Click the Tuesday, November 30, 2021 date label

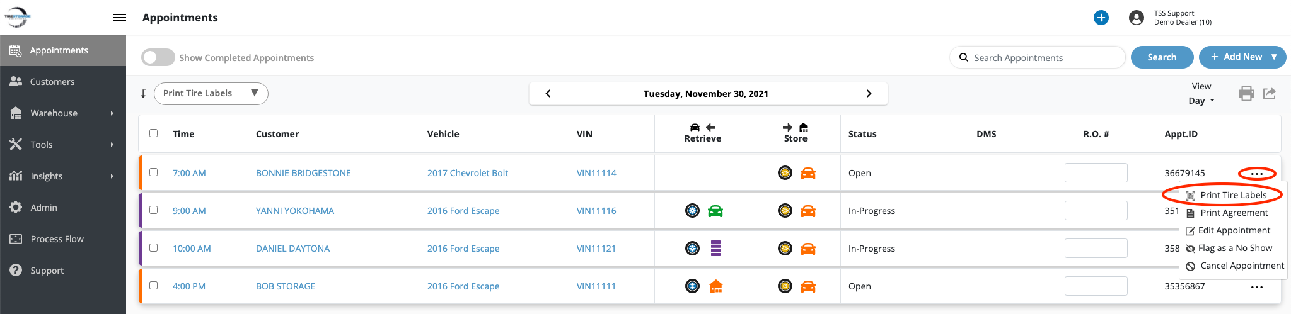tap(705, 94)
